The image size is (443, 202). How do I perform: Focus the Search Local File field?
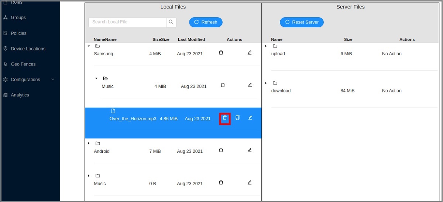pyautogui.click(x=127, y=22)
